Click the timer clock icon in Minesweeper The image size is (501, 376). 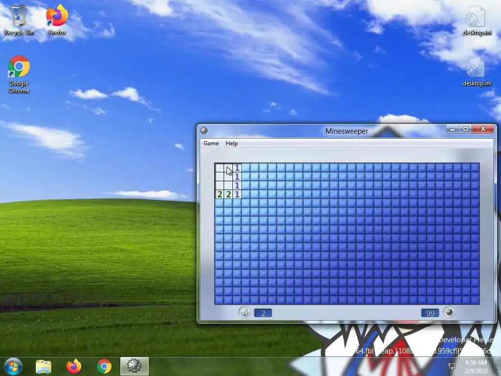tap(245, 312)
